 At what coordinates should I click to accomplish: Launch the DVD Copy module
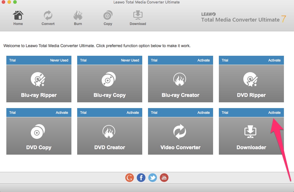(x=39, y=136)
